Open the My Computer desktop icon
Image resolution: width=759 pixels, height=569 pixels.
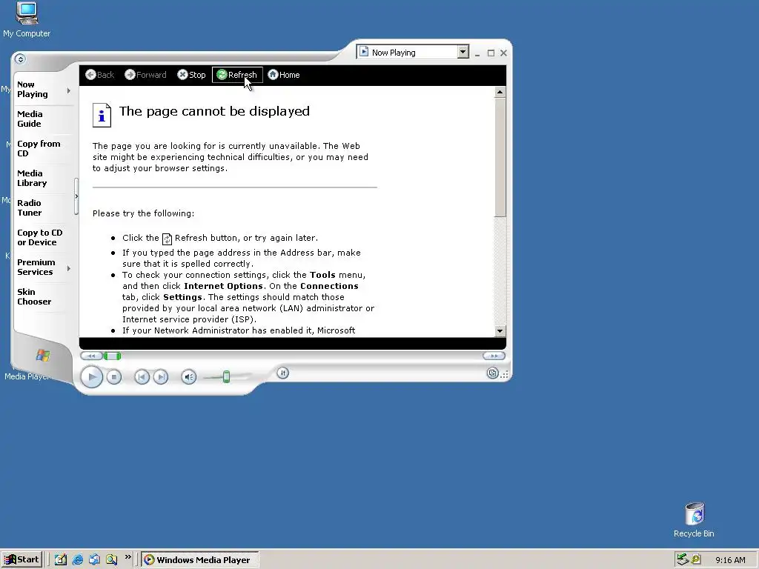coord(27,19)
